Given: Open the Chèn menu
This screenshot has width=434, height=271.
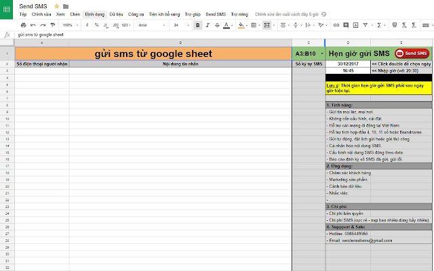Looking at the screenshot, I should pyautogui.click(x=75, y=14).
